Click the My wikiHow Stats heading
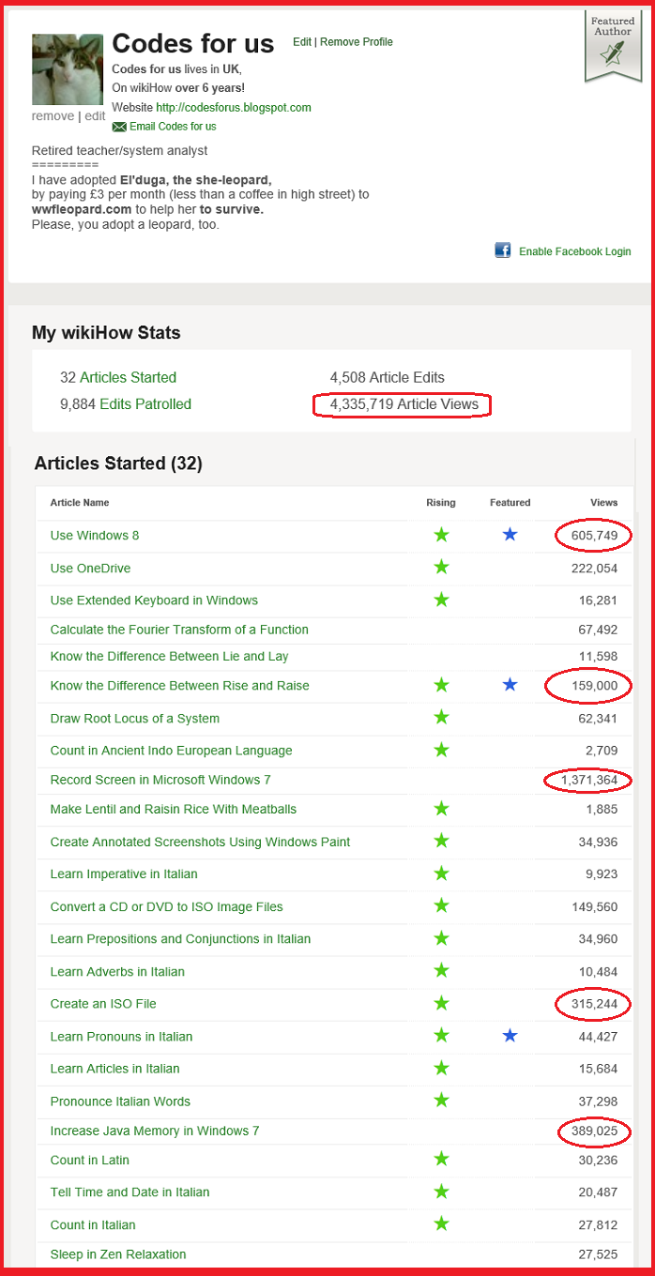This screenshot has width=655, height=1276. coord(106,333)
